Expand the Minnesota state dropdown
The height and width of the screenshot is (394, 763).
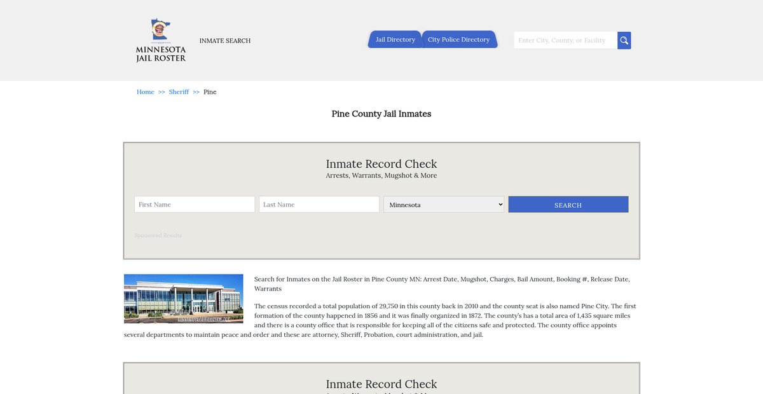[x=444, y=205]
